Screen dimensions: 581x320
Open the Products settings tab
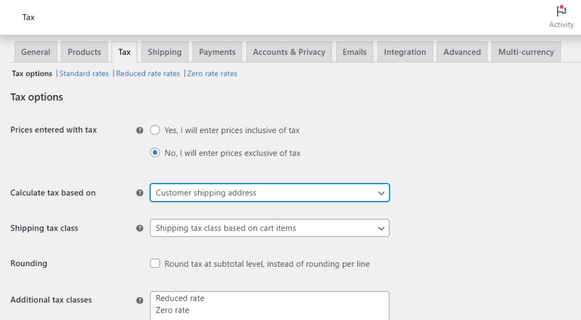click(x=84, y=52)
